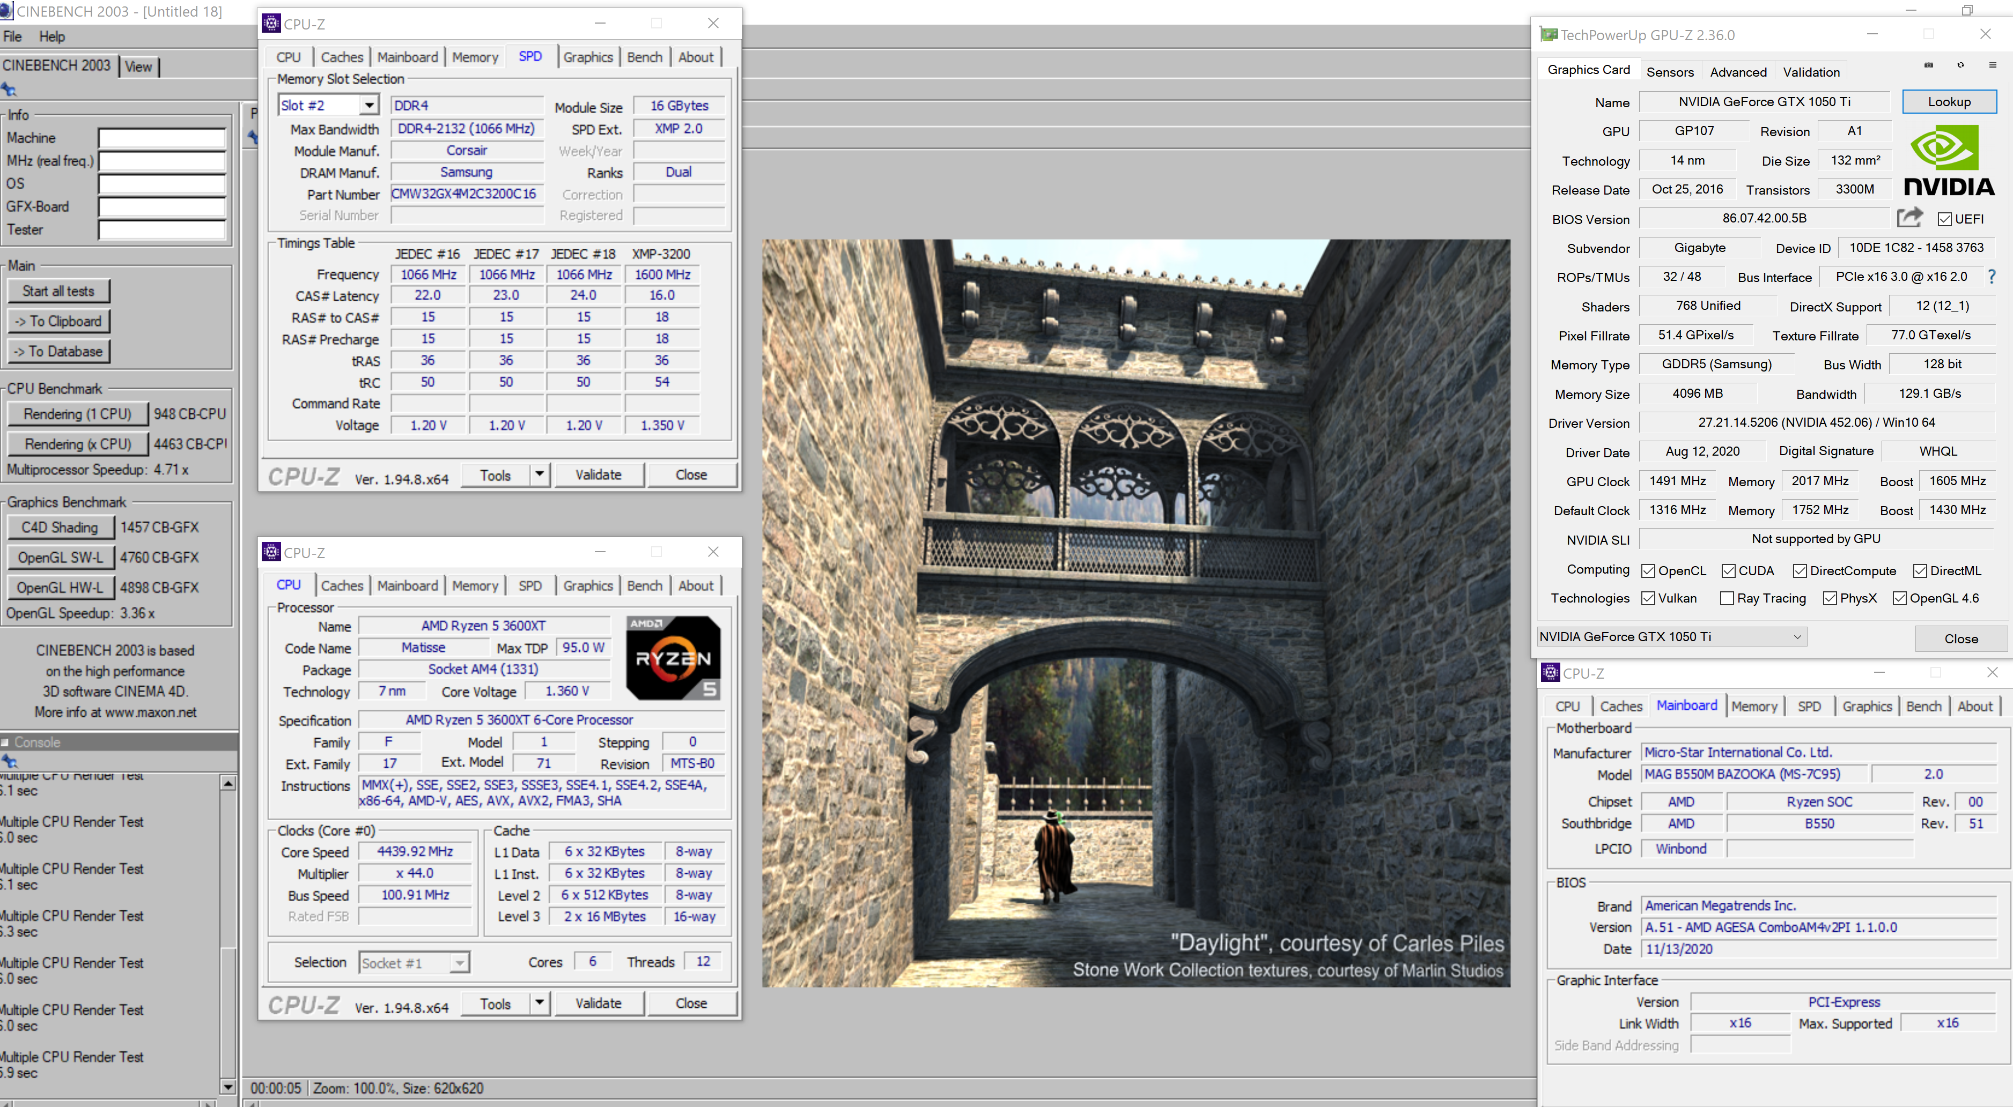Switch to the Sensors tab in GPU-Z
The image size is (2013, 1107).
click(x=1670, y=72)
